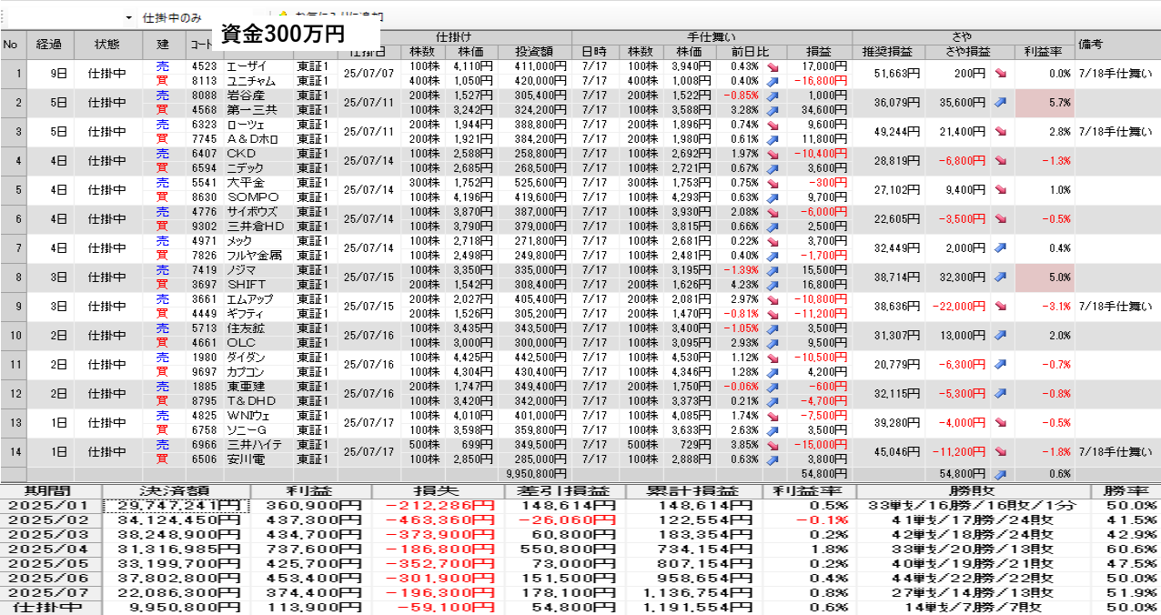Click the 決済額 cell for 2025/01
The width and height of the screenshot is (1161, 615).
tap(177, 506)
